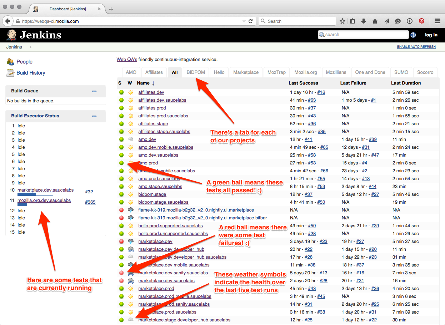The width and height of the screenshot is (445, 325).
Task: Open Build History from the sidebar
Action: (x=30, y=72)
